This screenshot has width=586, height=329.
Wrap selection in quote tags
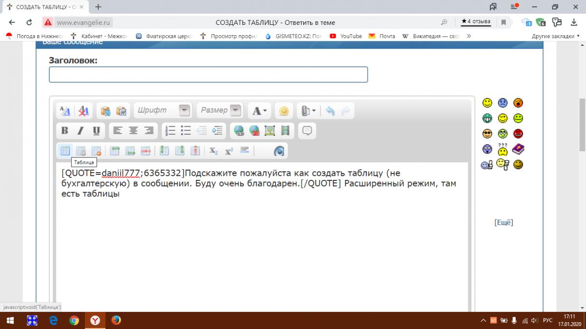pyautogui.click(x=307, y=131)
